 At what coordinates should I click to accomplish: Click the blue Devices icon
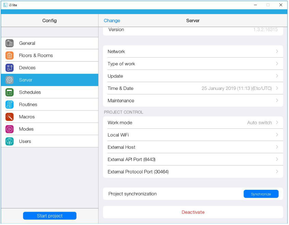(x=10, y=68)
